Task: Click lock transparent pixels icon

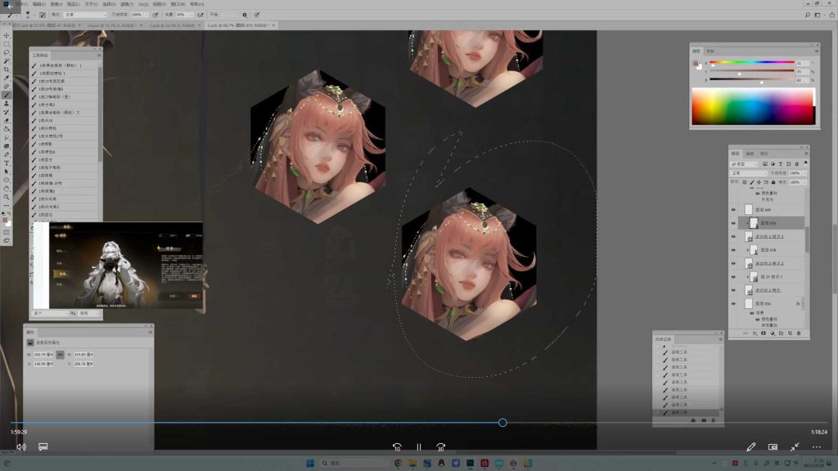Action: (745, 182)
